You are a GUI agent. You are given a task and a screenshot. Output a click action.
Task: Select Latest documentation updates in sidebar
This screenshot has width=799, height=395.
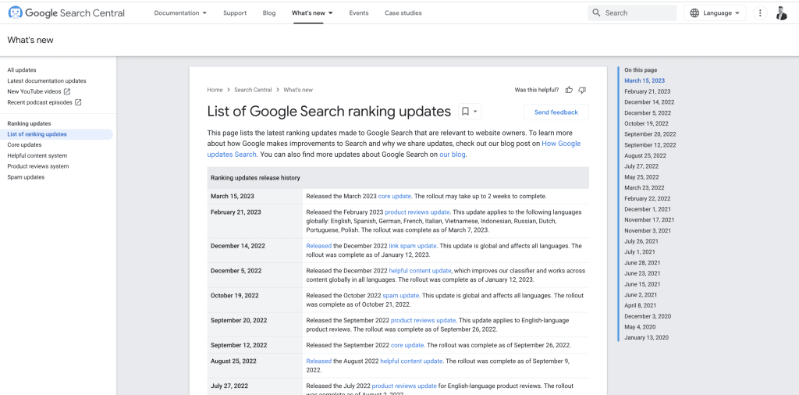tap(47, 80)
